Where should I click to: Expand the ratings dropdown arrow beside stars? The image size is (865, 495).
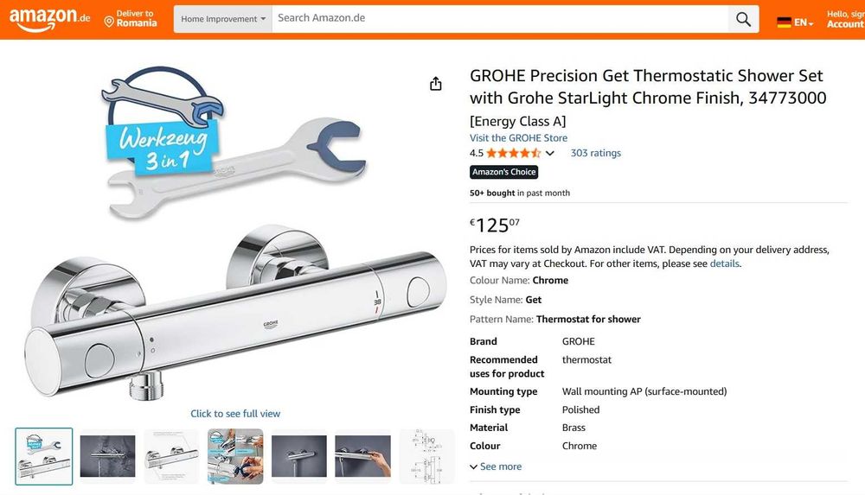tap(549, 154)
